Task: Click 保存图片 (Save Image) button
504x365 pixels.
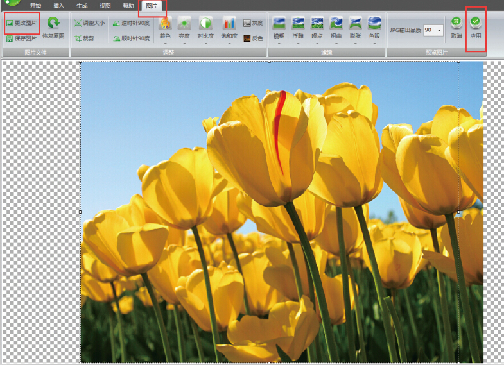Action: point(21,38)
